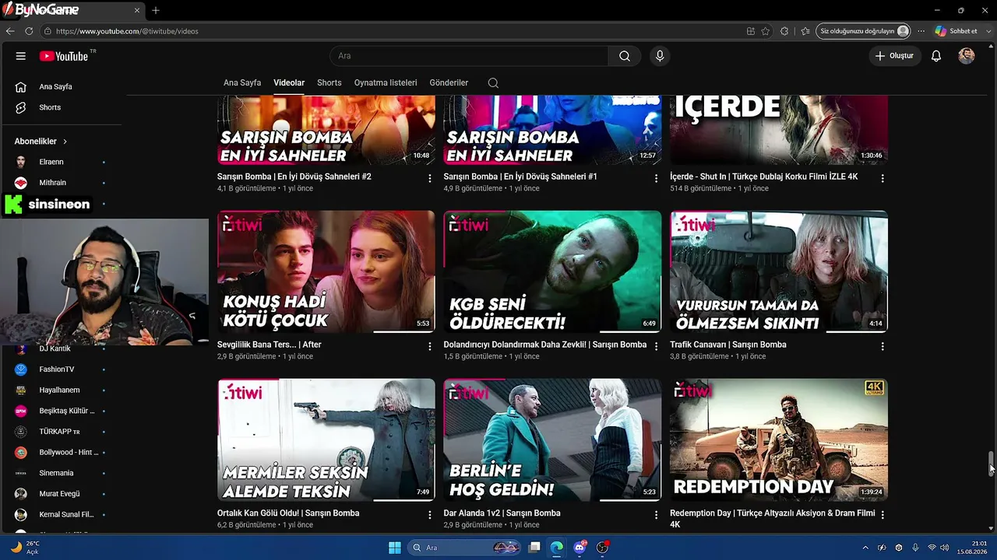
Task: Play the Mermiler Seksin Alemde Teksin thumbnail
Action: click(326, 440)
